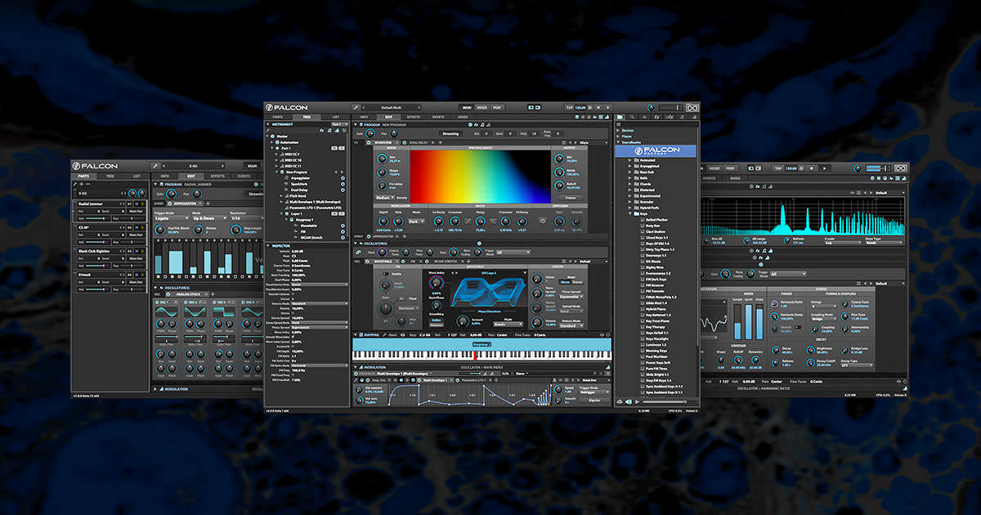Click the MAIN button in the left window
The height and width of the screenshot is (515, 981).
click(x=251, y=166)
